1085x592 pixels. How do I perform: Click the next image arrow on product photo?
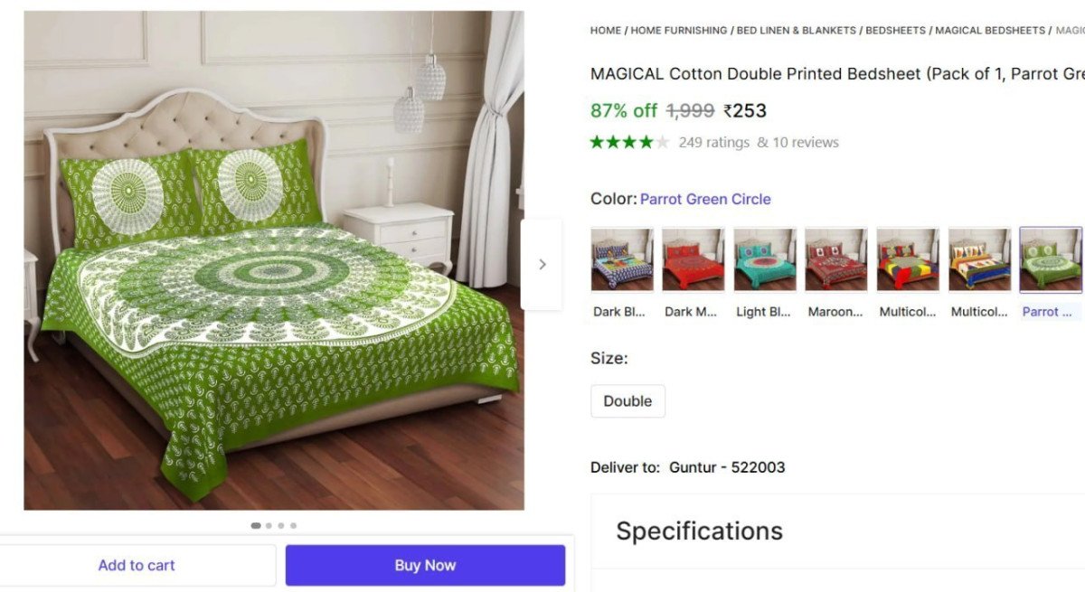pos(542,264)
